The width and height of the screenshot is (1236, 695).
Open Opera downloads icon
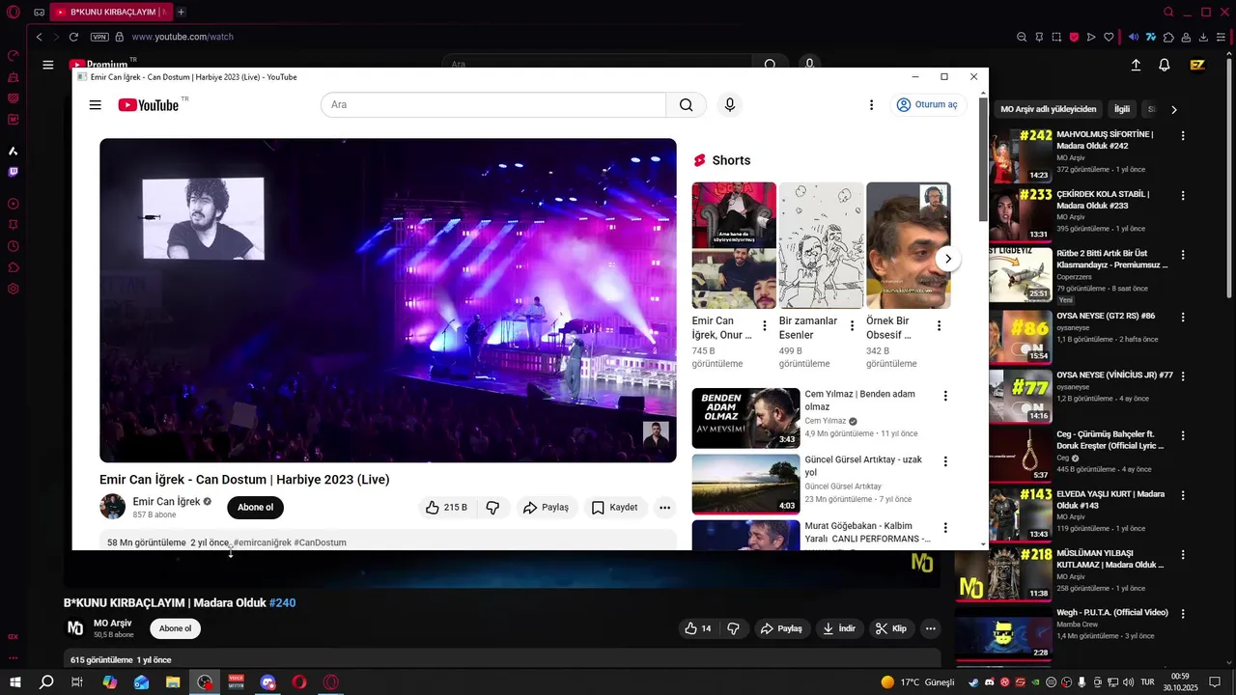point(1203,37)
